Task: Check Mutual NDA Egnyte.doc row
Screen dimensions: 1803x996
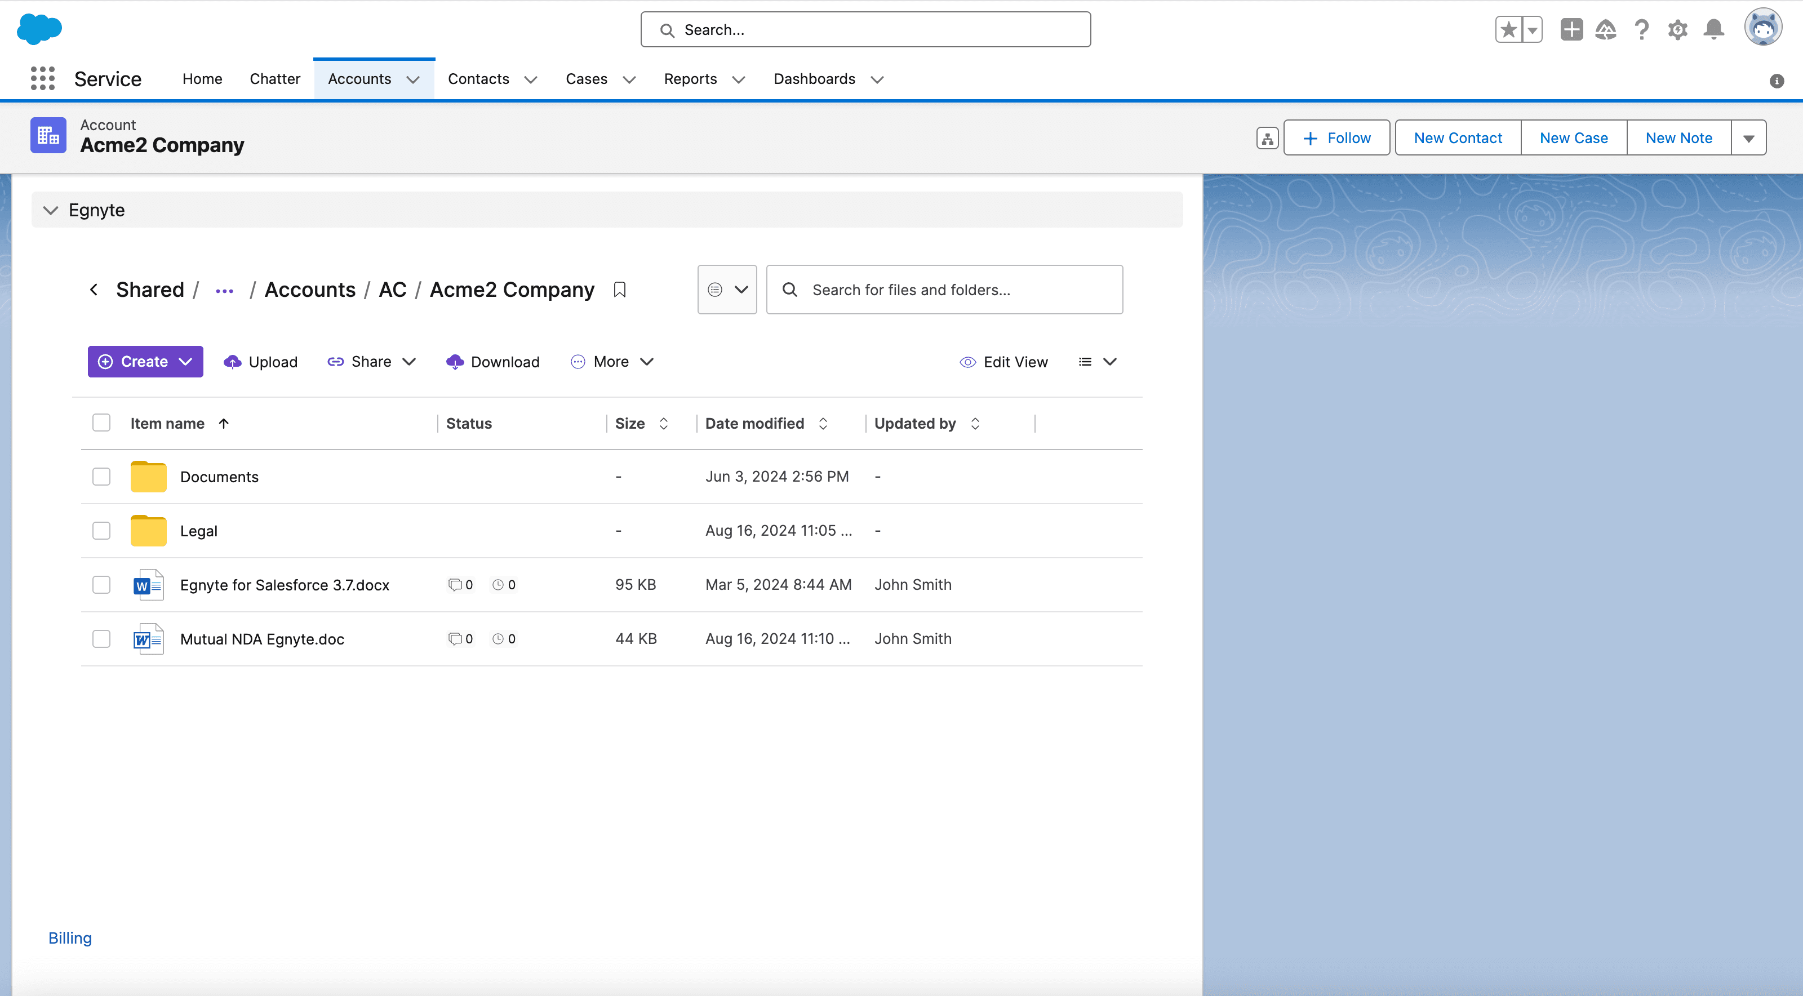Action: pos(101,638)
